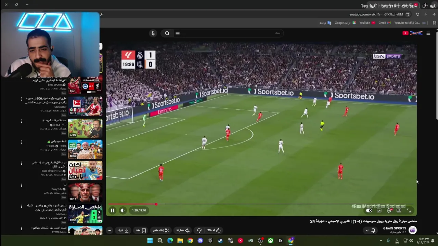Open Epic Games Launcher from taskbar
438x246 pixels.
pos(210,241)
